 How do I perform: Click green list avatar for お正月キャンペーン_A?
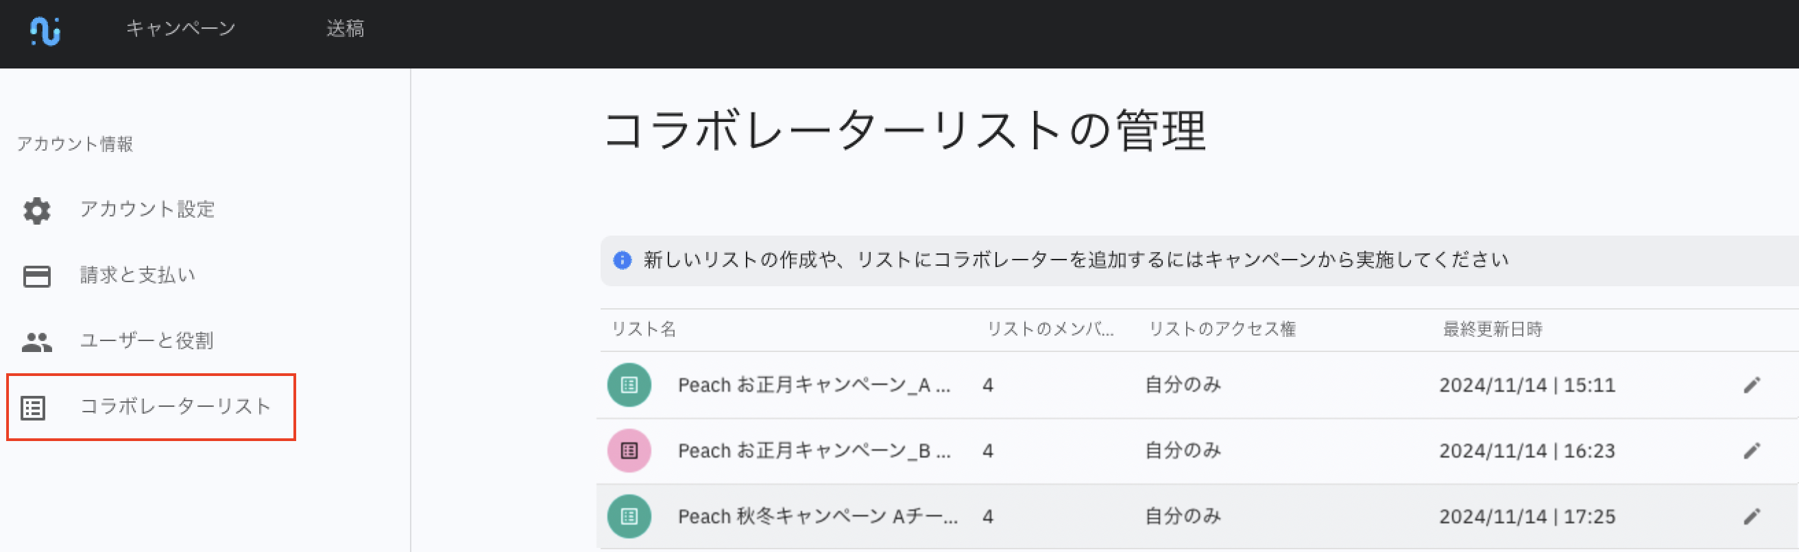click(629, 385)
